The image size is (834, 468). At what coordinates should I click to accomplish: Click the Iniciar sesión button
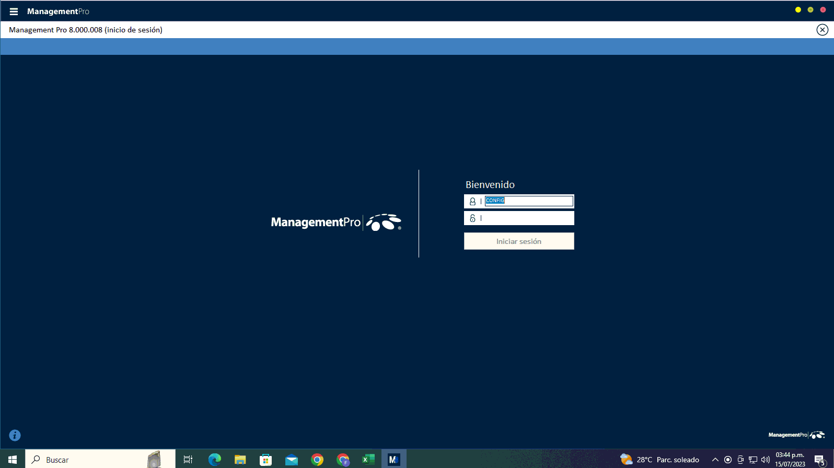pos(518,241)
